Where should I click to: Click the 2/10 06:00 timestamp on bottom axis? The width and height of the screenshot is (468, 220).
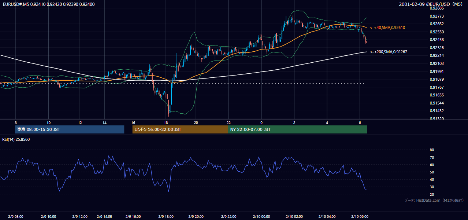(360, 216)
